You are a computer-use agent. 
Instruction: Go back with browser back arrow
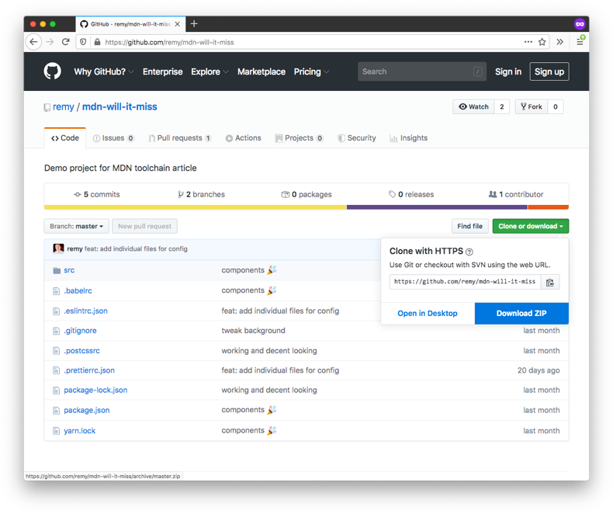click(33, 42)
